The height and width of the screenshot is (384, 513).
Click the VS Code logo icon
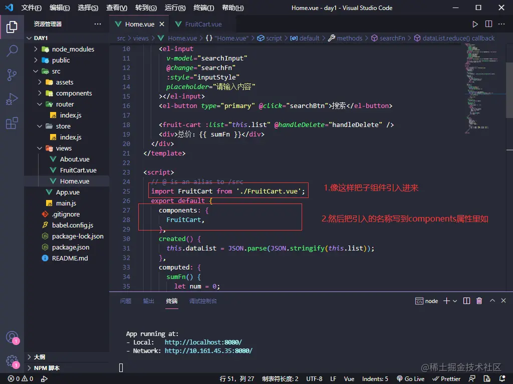[x=9, y=7]
